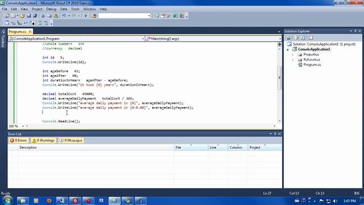Click the Start Page toolbar icon
Viewport: 364px width, 205px height.
(x=176, y=16)
